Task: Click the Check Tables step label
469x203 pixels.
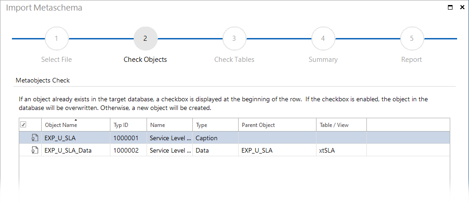Action: pyautogui.click(x=234, y=60)
